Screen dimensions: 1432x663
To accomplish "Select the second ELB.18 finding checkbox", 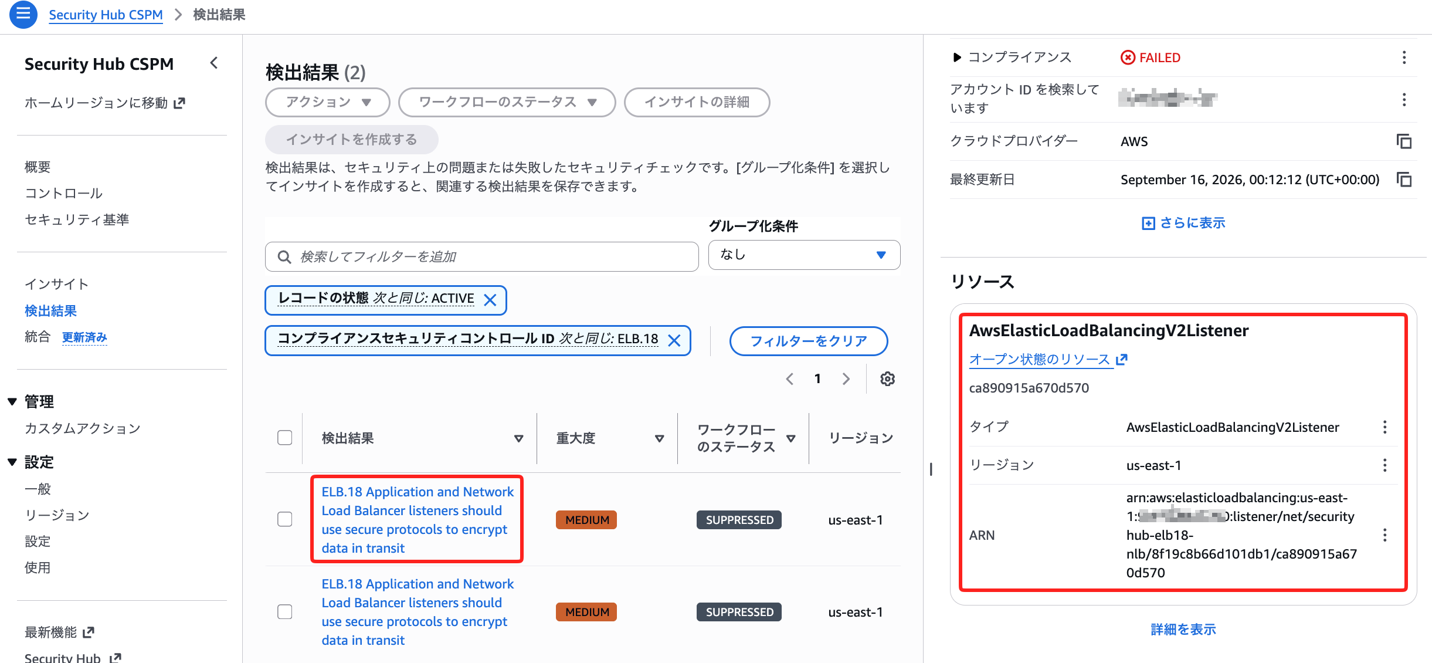I will pyautogui.click(x=285, y=612).
